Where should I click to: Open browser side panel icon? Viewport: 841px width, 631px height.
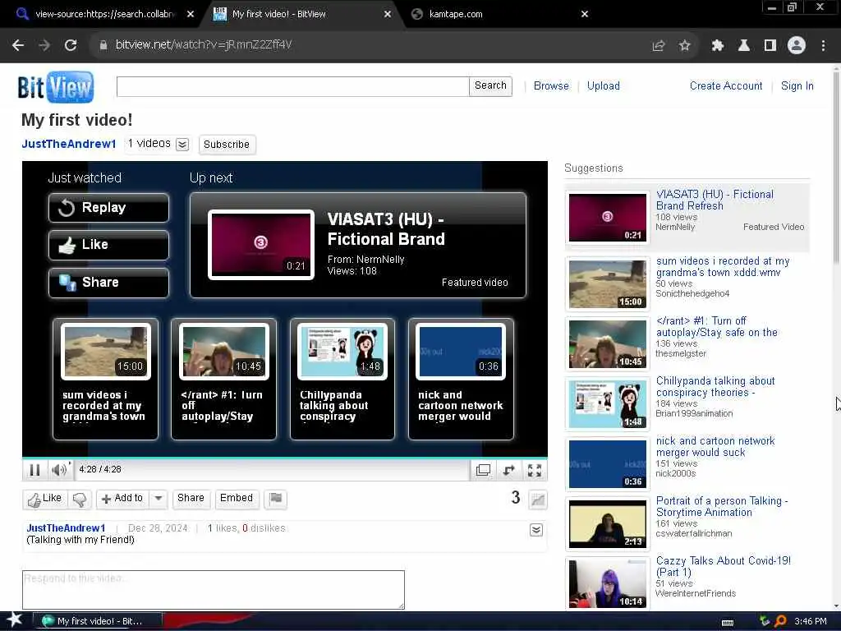coord(770,46)
